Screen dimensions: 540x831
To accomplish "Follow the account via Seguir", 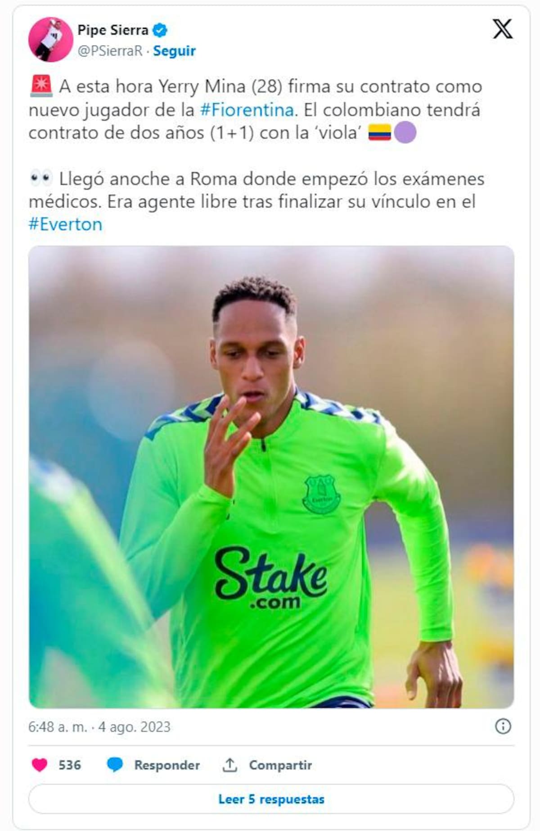I will point(174,51).
